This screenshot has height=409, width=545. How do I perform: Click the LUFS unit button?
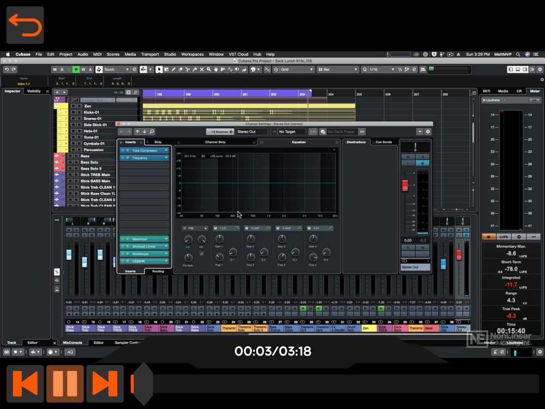point(504,237)
